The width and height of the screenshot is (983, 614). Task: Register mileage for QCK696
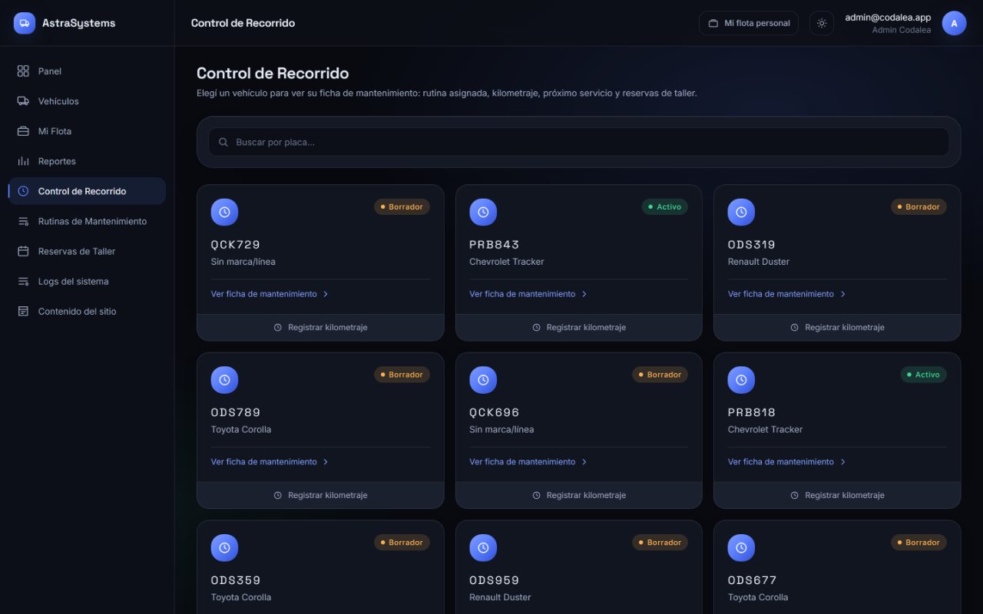pyautogui.click(x=579, y=495)
